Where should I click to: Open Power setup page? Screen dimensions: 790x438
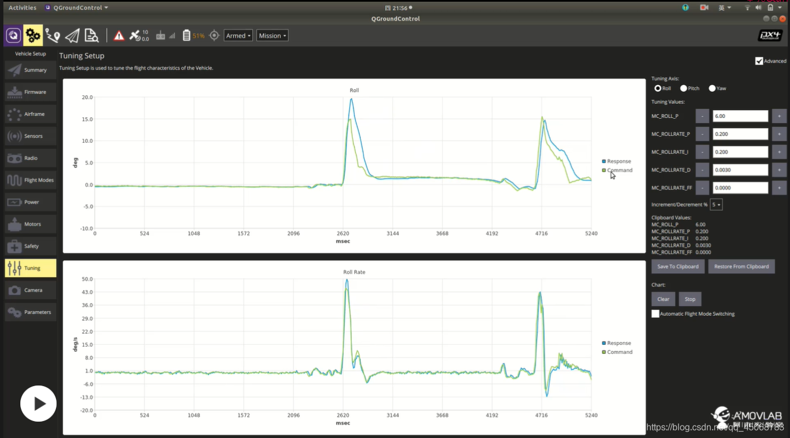tap(31, 202)
